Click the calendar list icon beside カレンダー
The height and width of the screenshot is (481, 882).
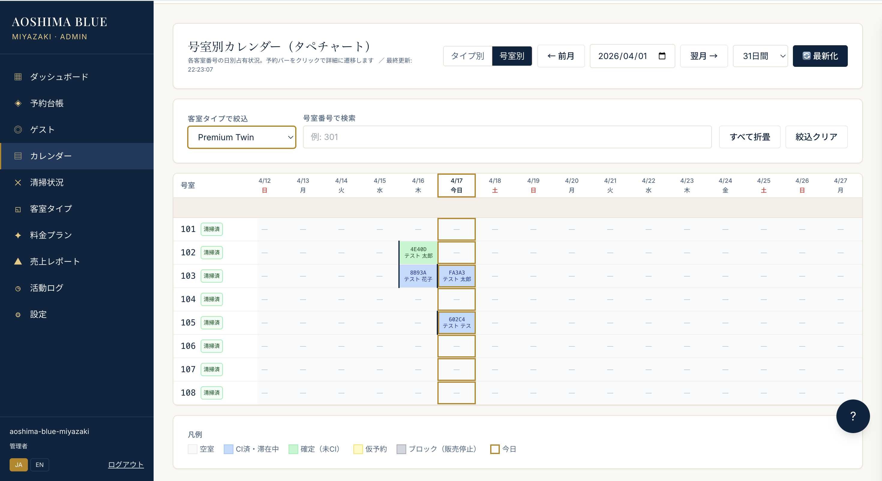pyautogui.click(x=18, y=156)
